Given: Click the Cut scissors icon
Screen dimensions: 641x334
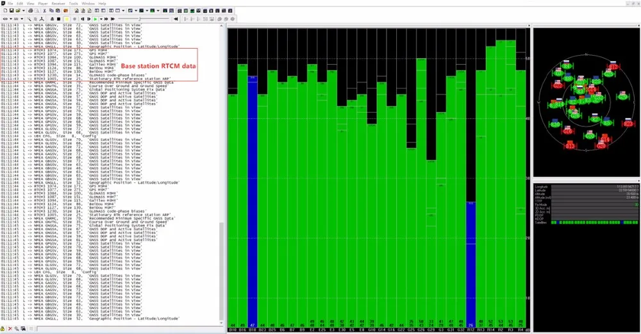Looking at the screenshot, I should point(45,11).
